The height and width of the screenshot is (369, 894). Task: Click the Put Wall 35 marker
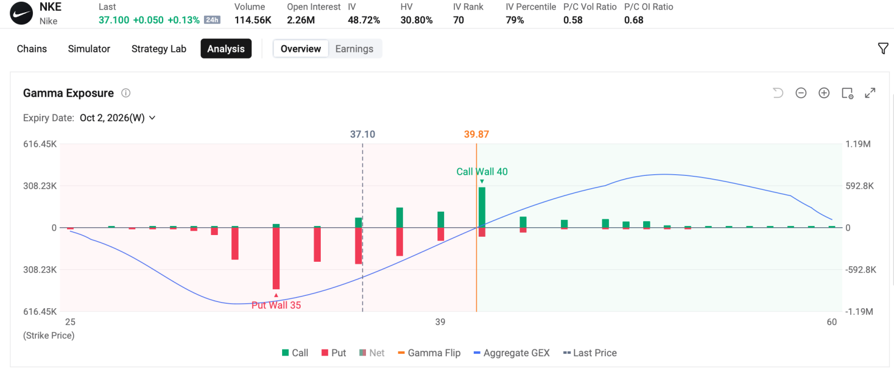pos(276,305)
